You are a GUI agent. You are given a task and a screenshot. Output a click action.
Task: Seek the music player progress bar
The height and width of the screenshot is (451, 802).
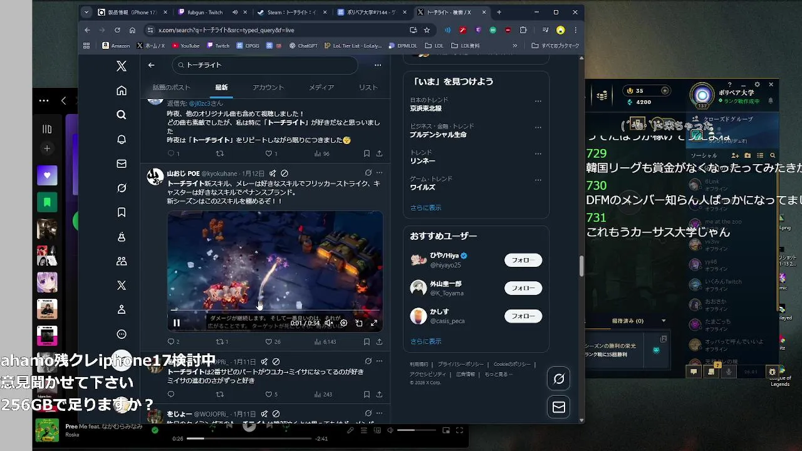[x=249, y=438]
